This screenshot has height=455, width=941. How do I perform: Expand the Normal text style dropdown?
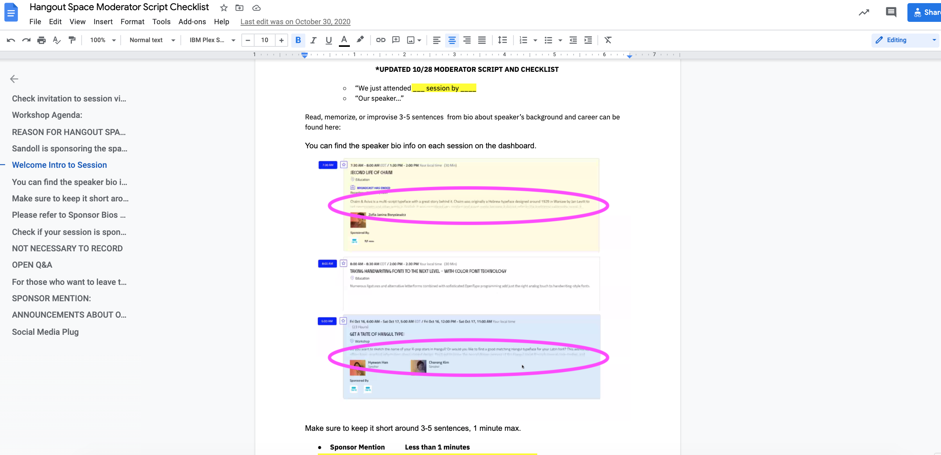(x=152, y=40)
